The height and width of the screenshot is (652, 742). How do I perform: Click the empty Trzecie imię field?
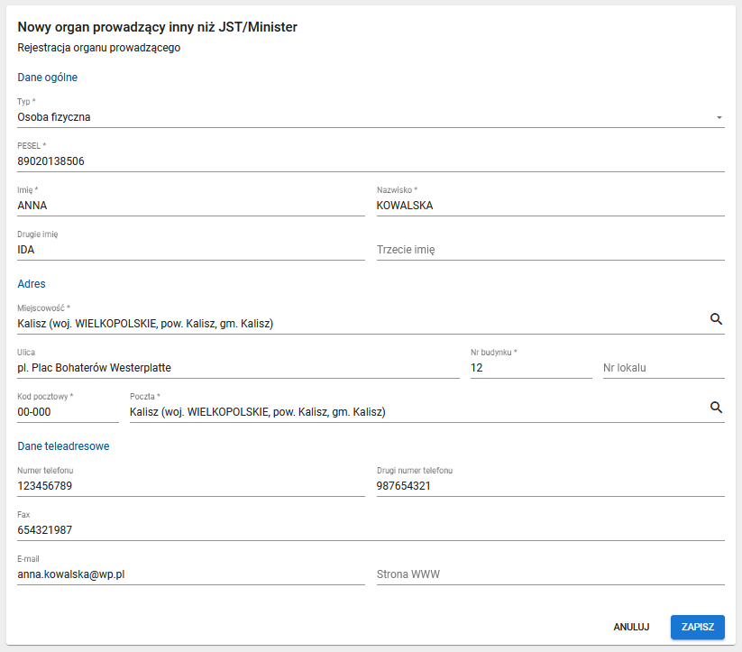click(x=550, y=250)
